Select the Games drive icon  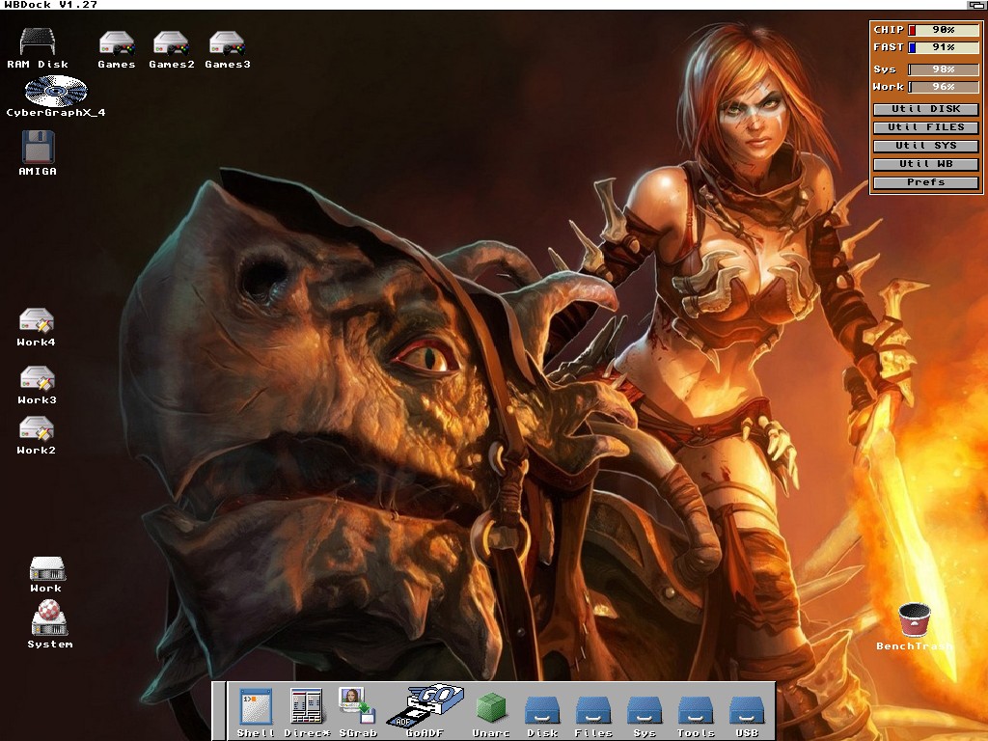[117, 42]
